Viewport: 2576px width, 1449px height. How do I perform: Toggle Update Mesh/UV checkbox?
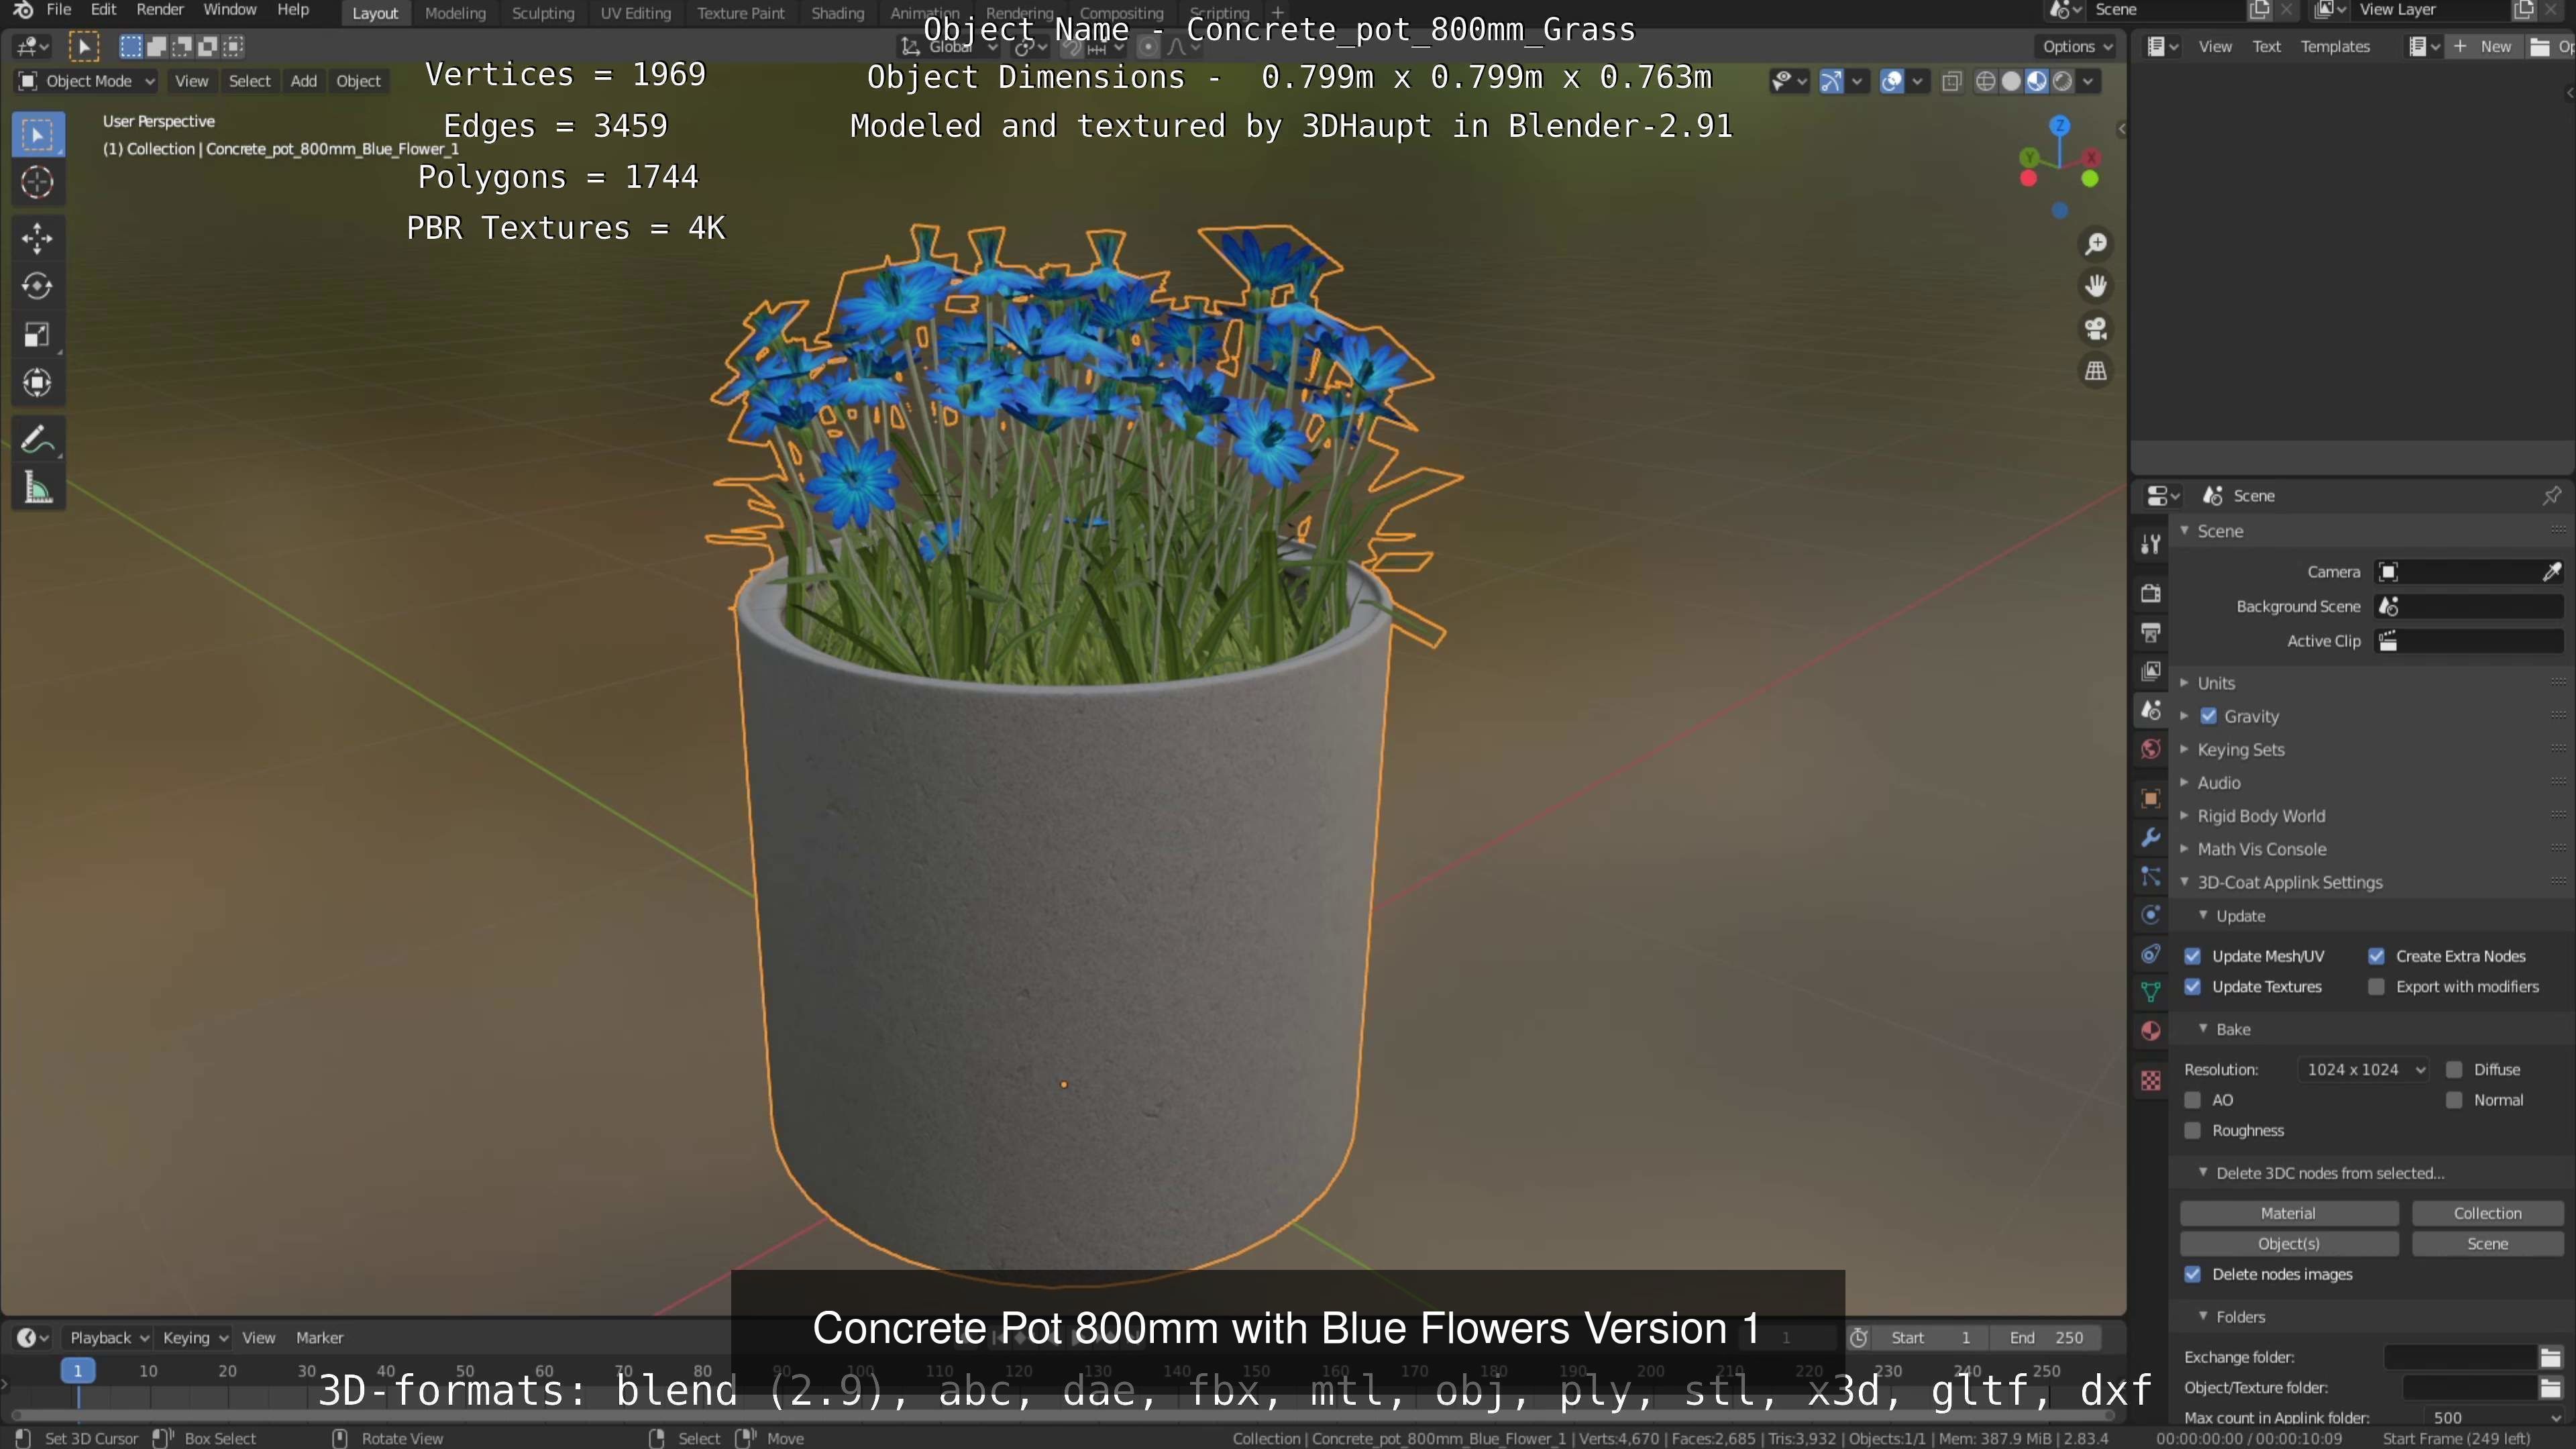click(x=2192, y=956)
